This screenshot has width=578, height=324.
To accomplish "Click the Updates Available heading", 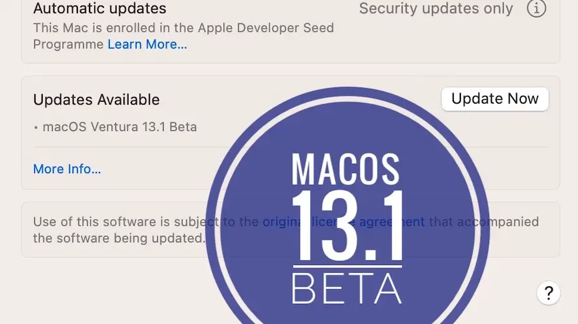I will [96, 100].
